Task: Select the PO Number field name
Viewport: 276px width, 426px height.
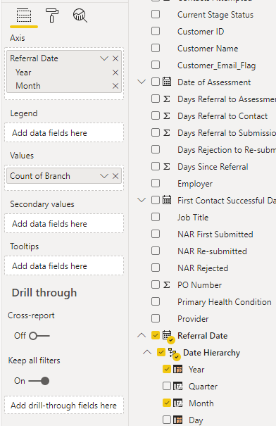Action: tap(200, 284)
